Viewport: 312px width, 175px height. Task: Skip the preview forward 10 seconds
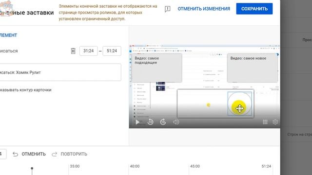point(163,122)
